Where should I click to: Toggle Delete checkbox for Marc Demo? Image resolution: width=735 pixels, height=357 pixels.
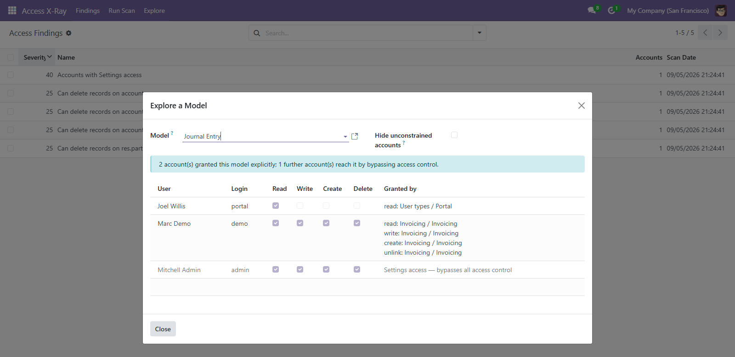[357, 223]
